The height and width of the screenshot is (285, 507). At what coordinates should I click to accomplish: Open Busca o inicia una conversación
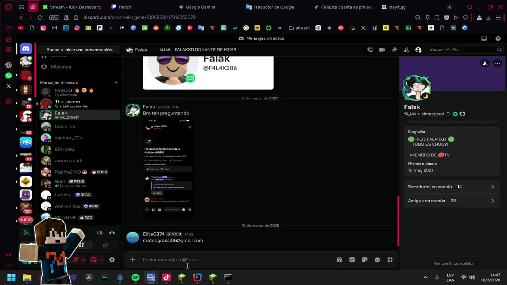[79, 49]
